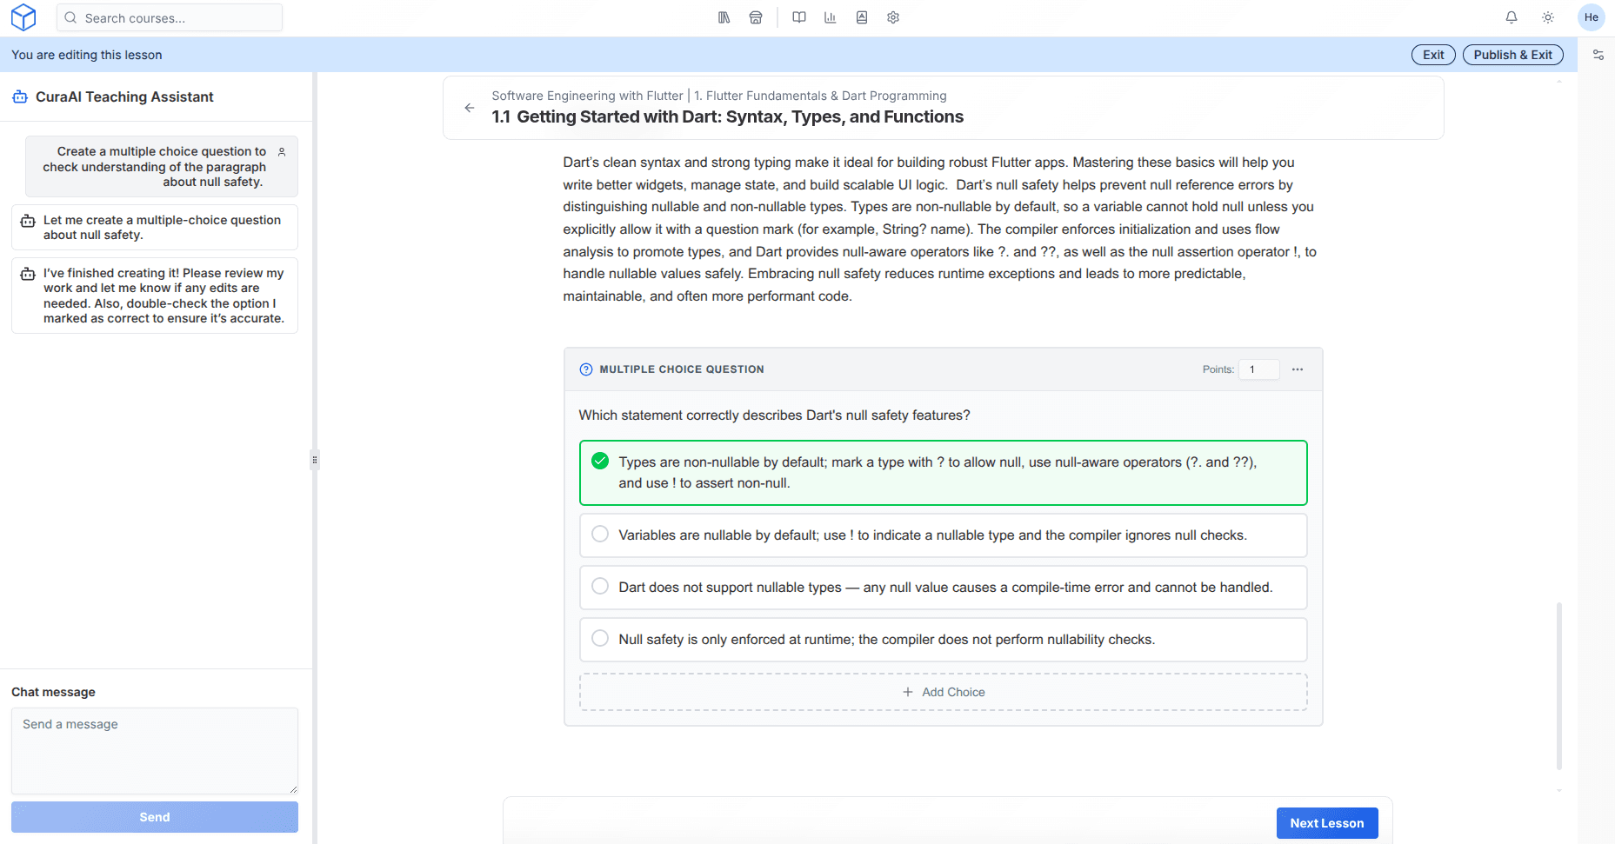Click the sidebar resize handle
This screenshot has height=844, width=1615.
point(315,459)
